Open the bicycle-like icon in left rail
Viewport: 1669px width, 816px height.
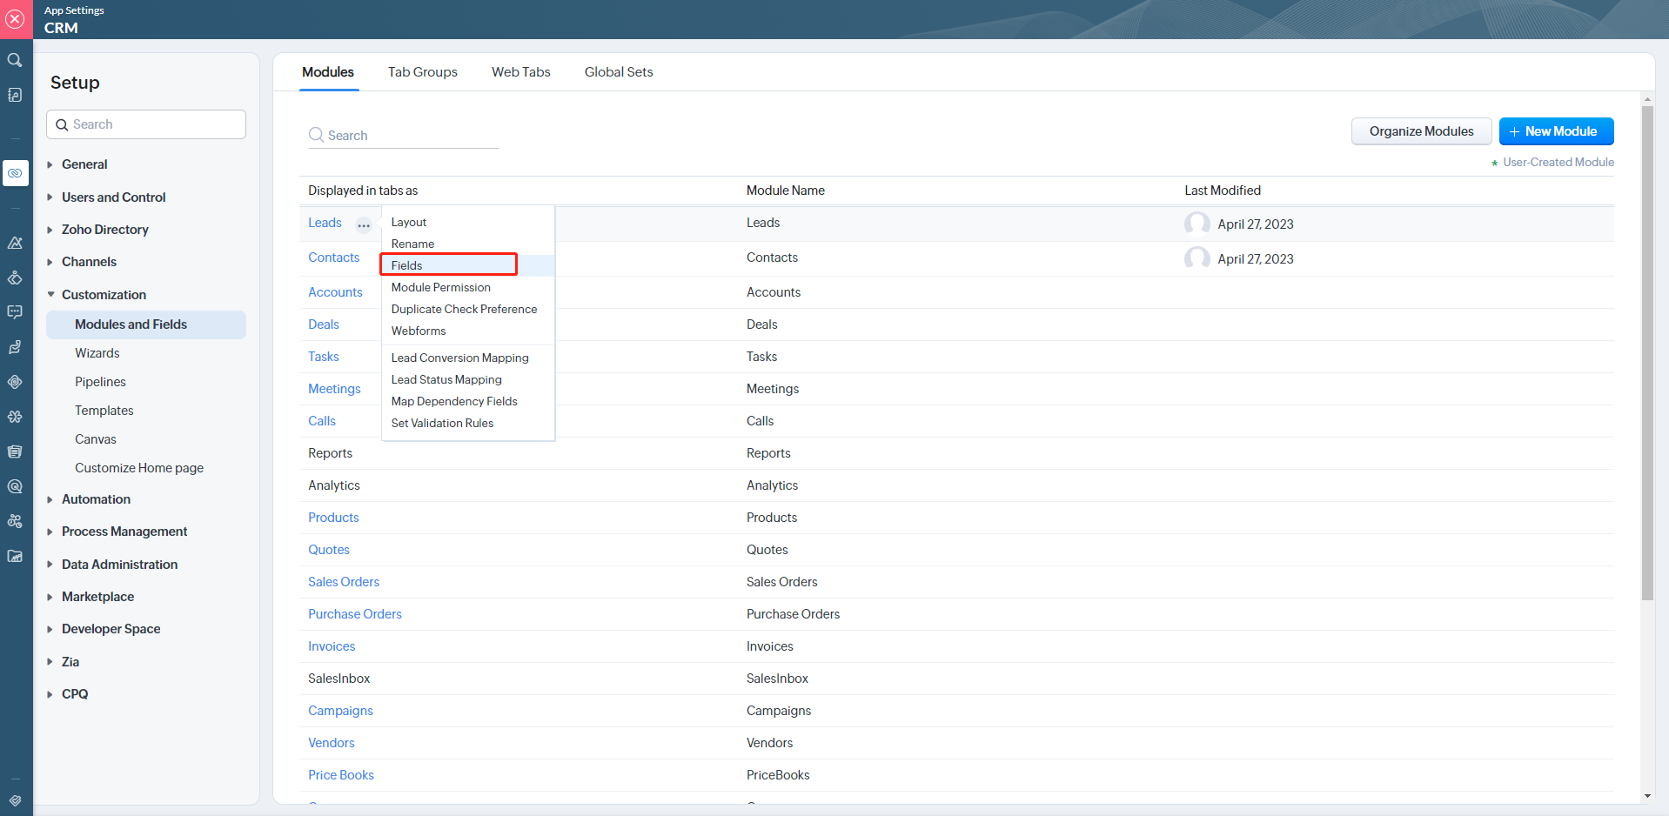tap(15, 521)
